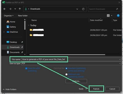Expand the File name dropdown arrow

click(x=120, y=59)
